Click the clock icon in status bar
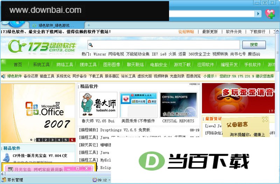Image resolution: width=280 pixels, height=184 pixels. pyautogui.click(x=94, y=180)
